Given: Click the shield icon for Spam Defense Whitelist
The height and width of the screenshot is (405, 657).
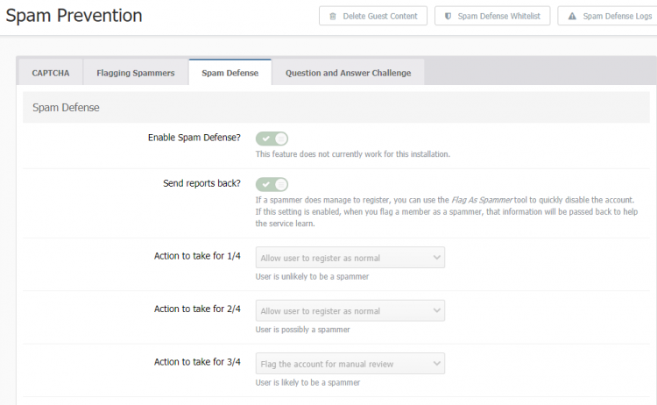Looking at the screenshot, I should click(x=449, y=16).
